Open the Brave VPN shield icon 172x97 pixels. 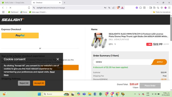click(162, 8)
